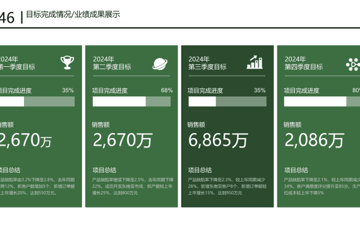Click 项目完成进度 label in third quarter card

(x=205, y=91)
